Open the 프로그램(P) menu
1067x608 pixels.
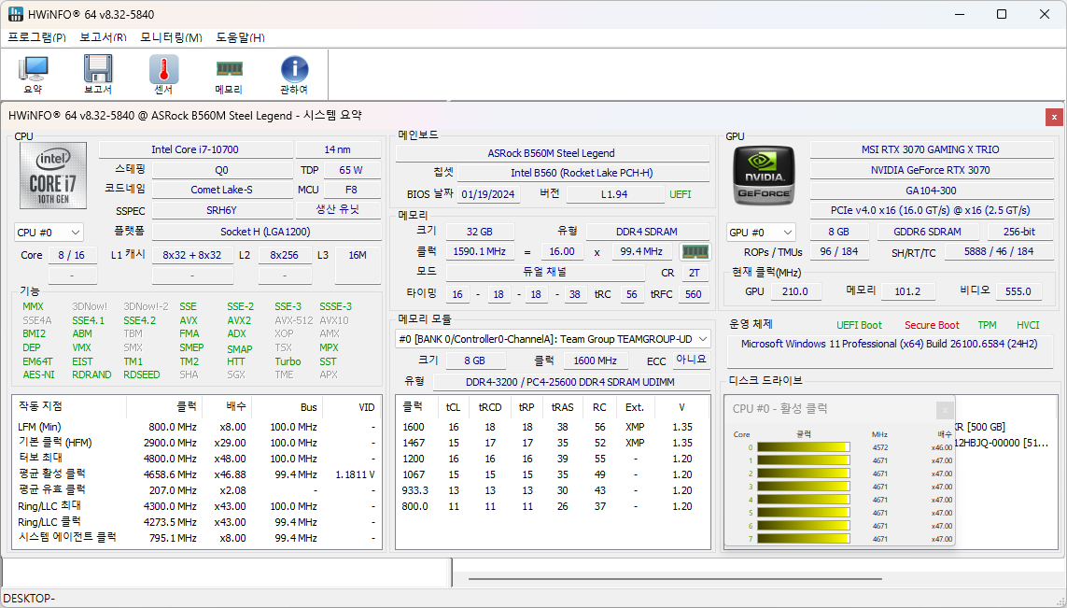pos(36,37)
